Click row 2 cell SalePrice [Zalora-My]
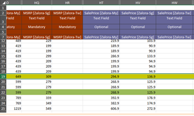Screen dimensions: 194x116 (x=101, y=13)
